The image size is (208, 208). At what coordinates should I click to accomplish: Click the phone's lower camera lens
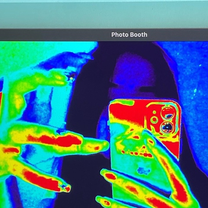(x=167, y=127)
